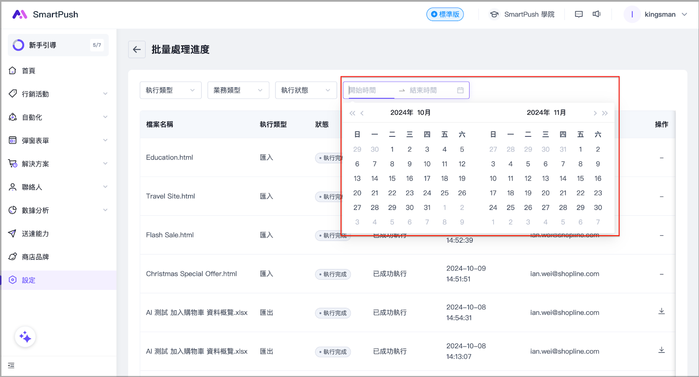Open the announcement speaker icon in header
The image size is (699, 377).
(x=596, y=14)
